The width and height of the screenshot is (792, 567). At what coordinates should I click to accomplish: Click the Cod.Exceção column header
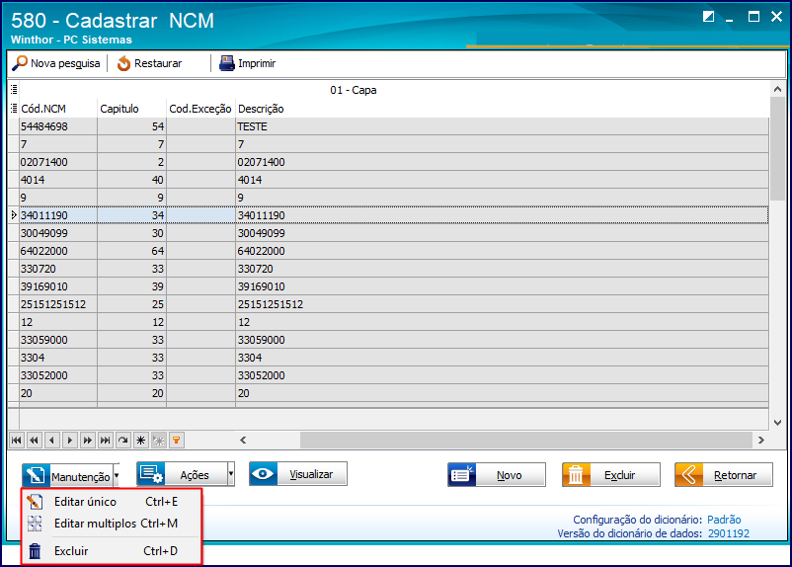coord(201,109)
